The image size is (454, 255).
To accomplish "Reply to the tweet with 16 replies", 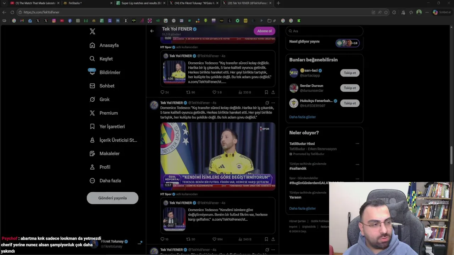I will point(165,239).
